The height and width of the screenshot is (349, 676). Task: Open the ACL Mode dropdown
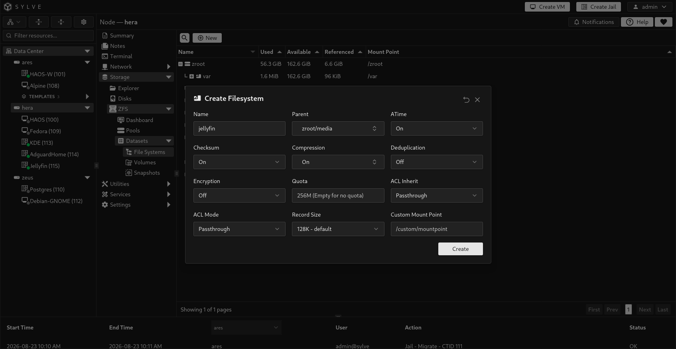pyautogui.click(x=239, y=229)
